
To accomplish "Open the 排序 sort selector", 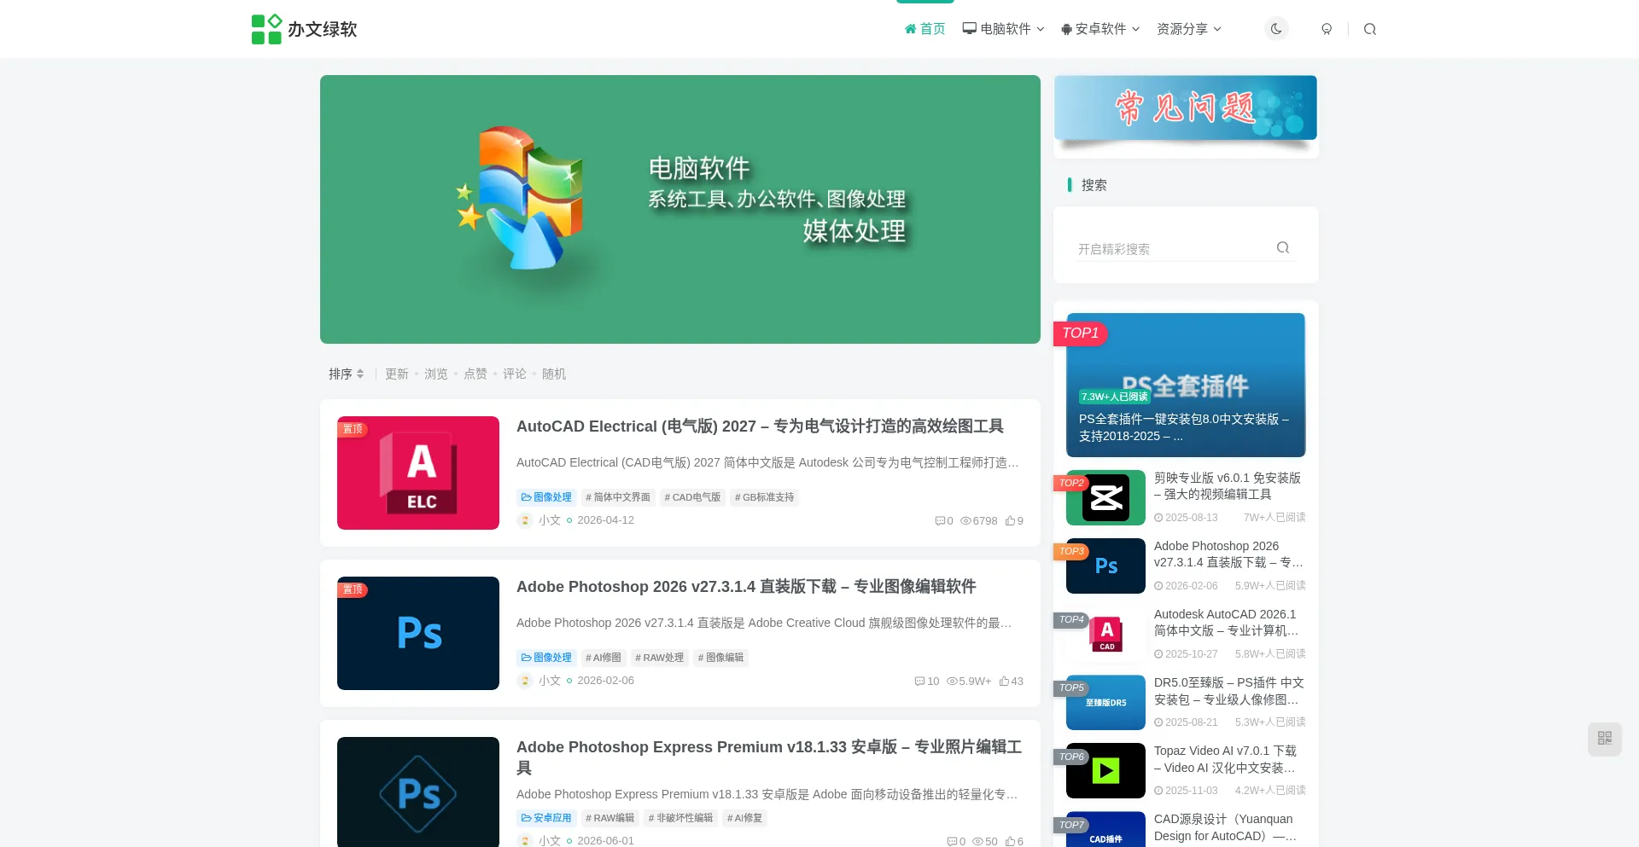I will 347,374.
